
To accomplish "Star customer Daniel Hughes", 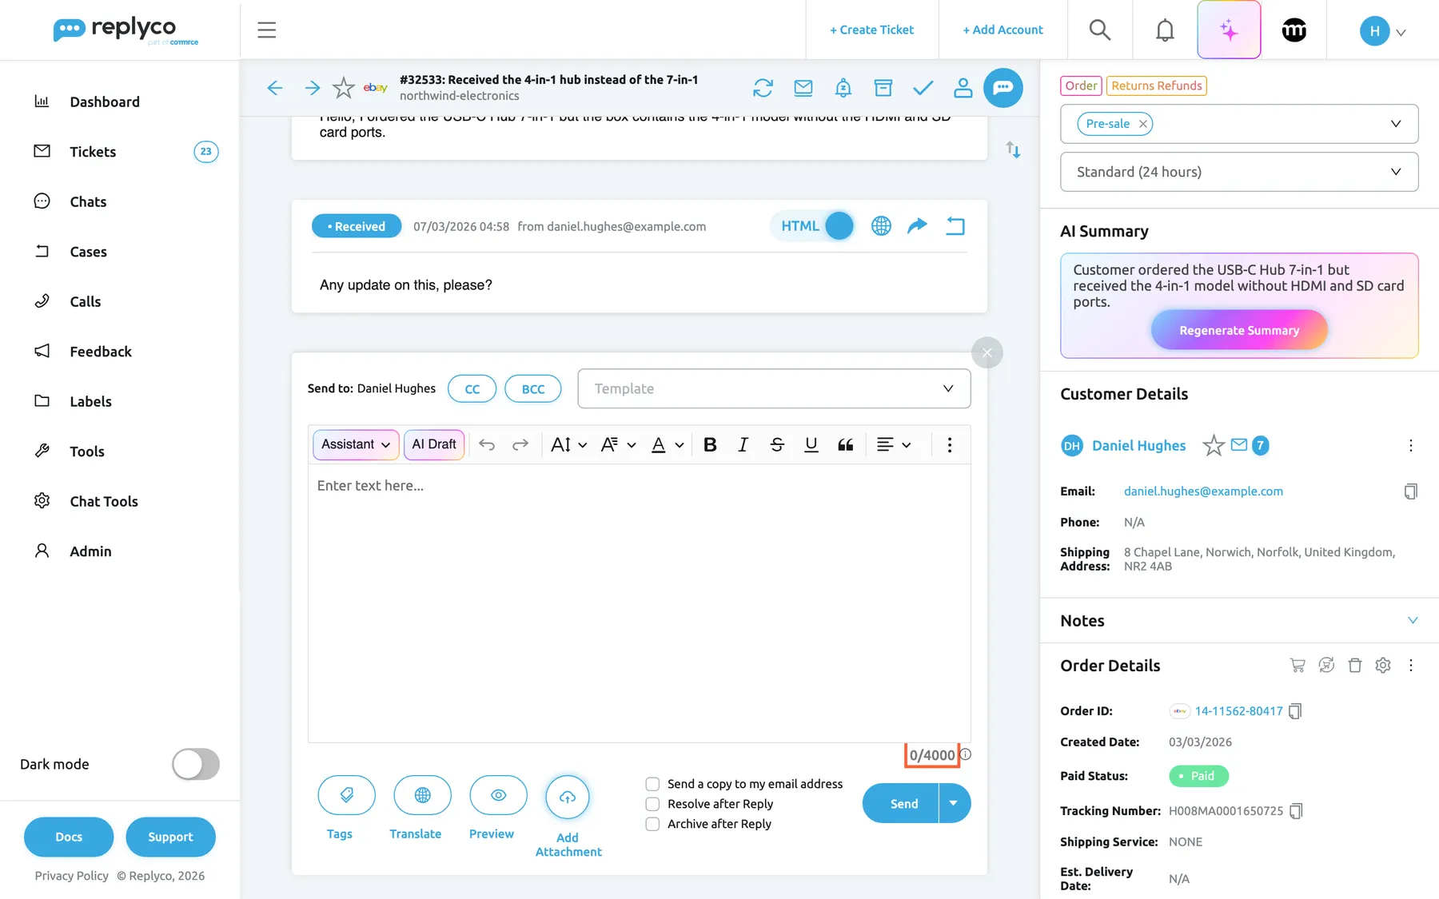I will pos(1214,445).
